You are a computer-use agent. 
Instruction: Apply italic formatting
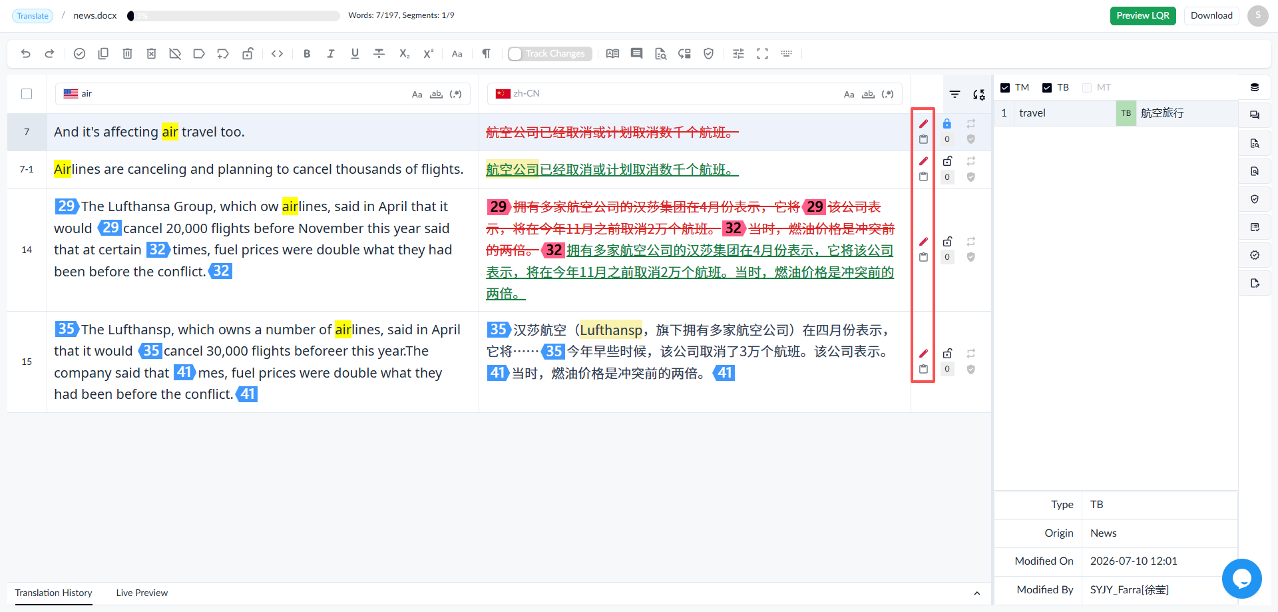[x=331, y=54]
